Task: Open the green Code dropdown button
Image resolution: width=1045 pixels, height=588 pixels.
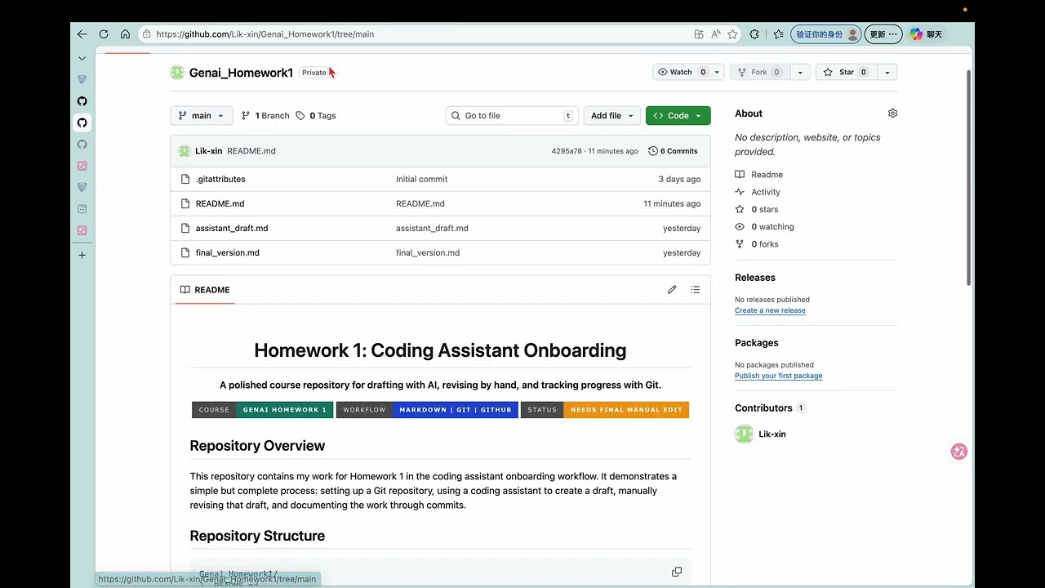Action: coord(678,116)
